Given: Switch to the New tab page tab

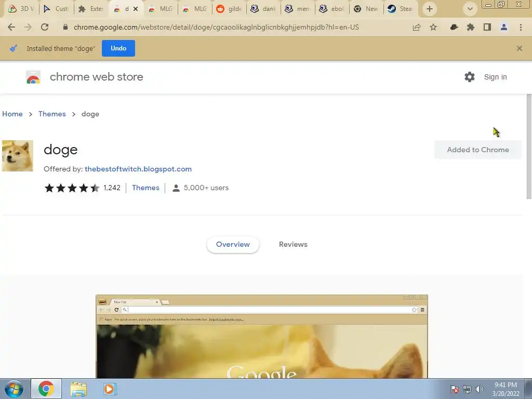Looking at the screenshot, I should (366, 9).
